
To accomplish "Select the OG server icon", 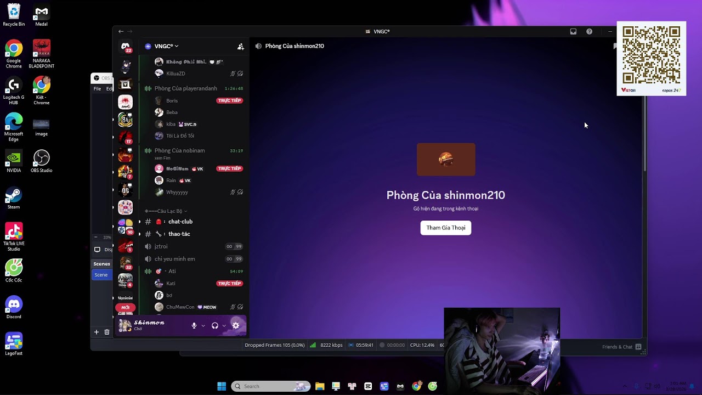I will pos(125,190).
